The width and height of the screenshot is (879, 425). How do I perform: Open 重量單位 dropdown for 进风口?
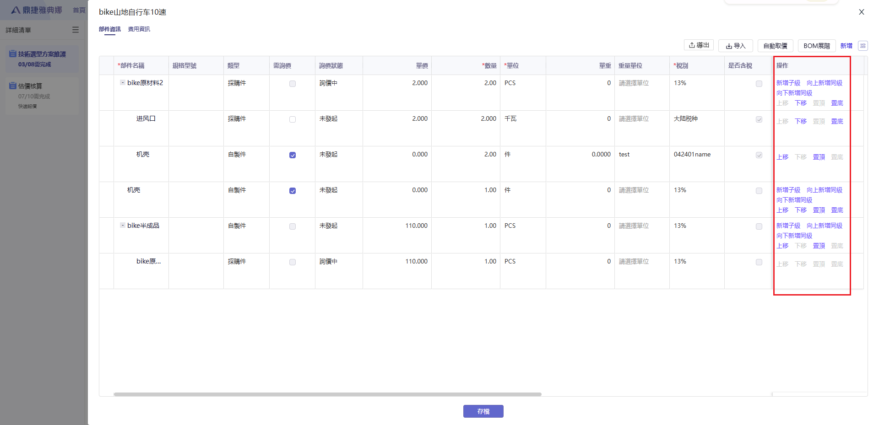coord(642,119)
